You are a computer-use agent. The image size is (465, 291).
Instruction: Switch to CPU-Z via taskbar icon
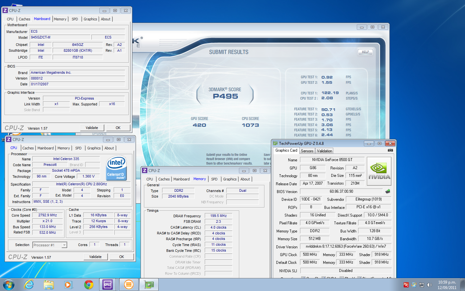click(108, 285)
